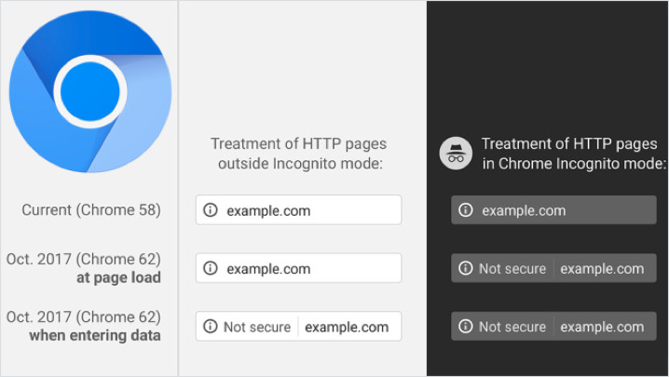This screenshot has height=377, width=669.
Task: Click the Incognito spy hat icon
Action: (x=456, y=153)
